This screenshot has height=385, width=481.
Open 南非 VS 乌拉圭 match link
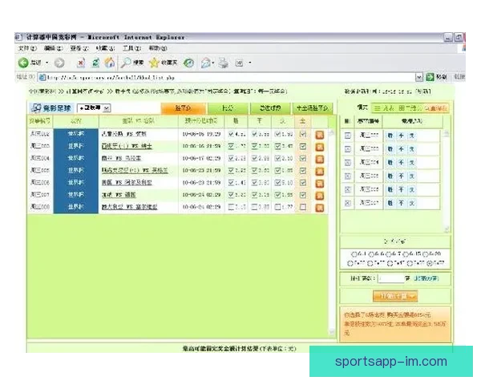pyautogui.click(x=121, y=159)
